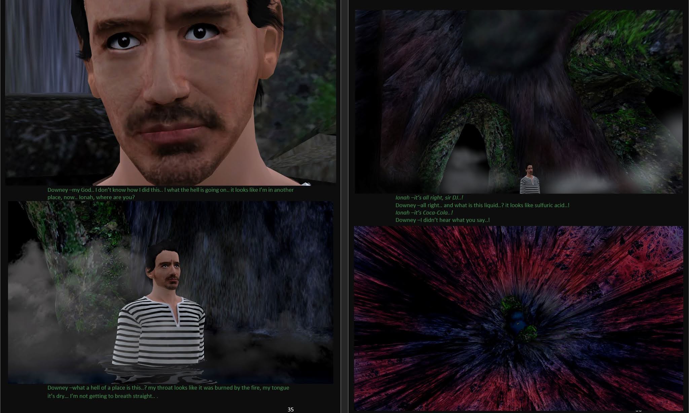This screenshot has width=689, height=413.
Task: Click caption line ending 'Ionah, where are you?'
Action: [91, 197]
